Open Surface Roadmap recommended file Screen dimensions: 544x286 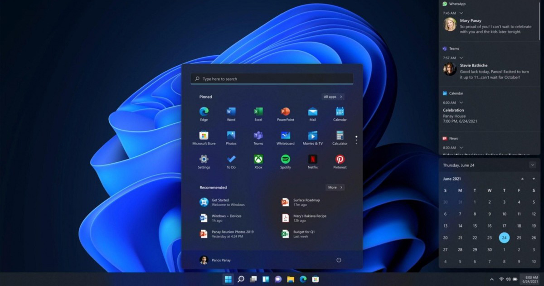(301, 202)
